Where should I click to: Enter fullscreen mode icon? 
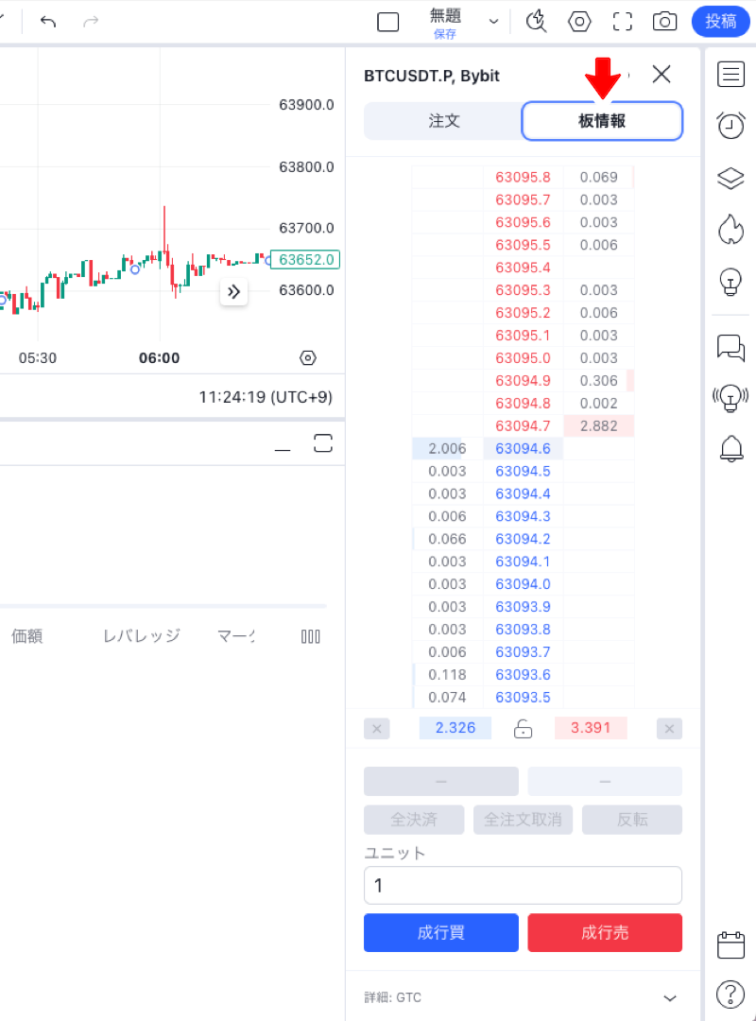[x=623, y=22]
